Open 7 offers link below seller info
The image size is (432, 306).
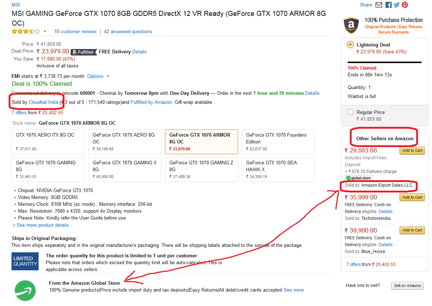pyautogui.click(x=19, y=112)
